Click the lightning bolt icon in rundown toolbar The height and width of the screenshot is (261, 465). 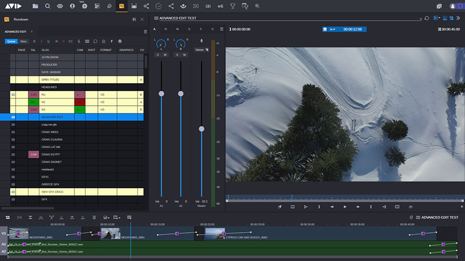79,41
